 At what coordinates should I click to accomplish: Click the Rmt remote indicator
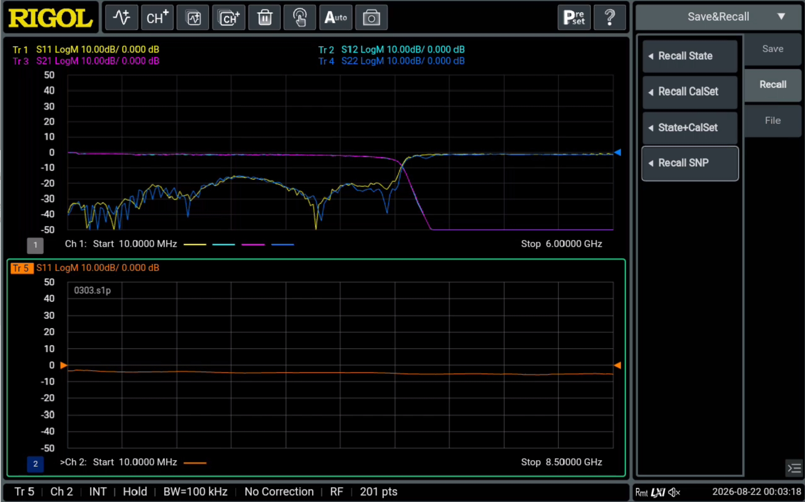pos(641,492)
